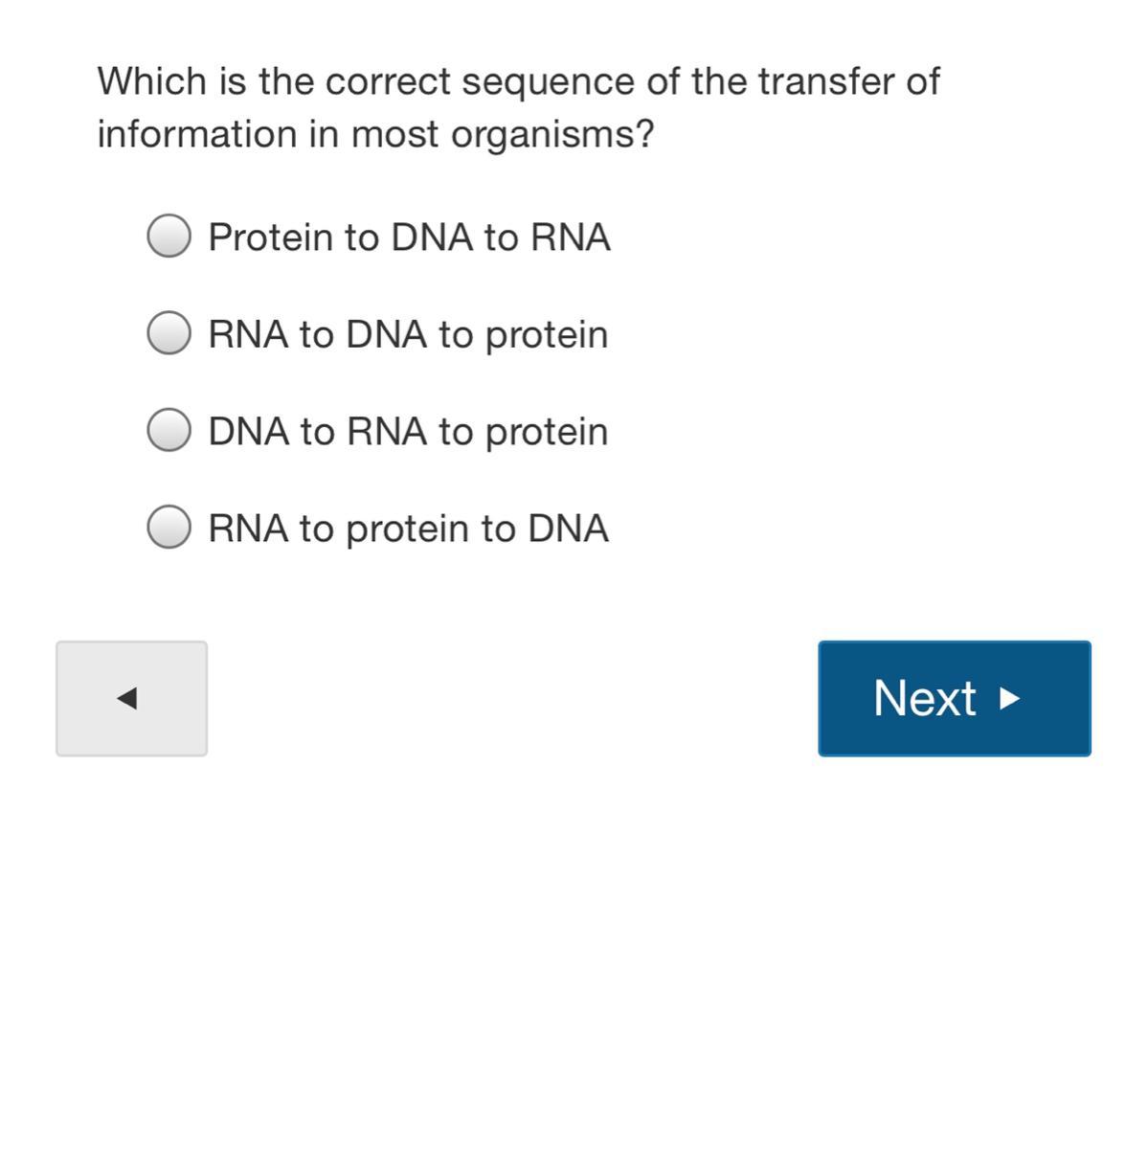Click the 'RNA to protein to DNA' answer text
The width and height of the screenshot is (1148, 1149).
click(x=408, y=529)
